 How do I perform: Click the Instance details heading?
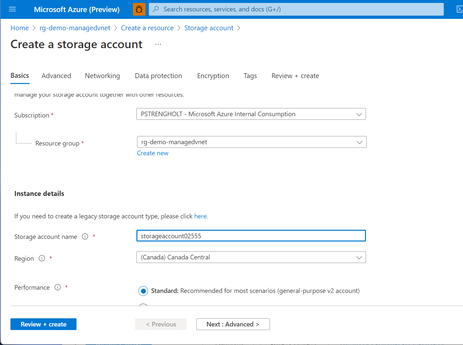tap(39, 194)
